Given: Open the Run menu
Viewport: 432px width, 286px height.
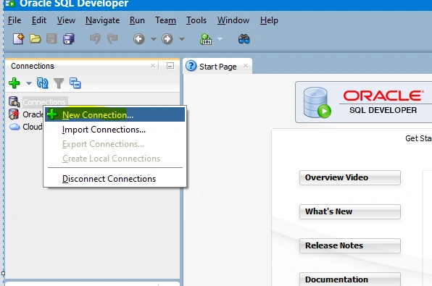Looking at the screenshot, I should point(137,20).
